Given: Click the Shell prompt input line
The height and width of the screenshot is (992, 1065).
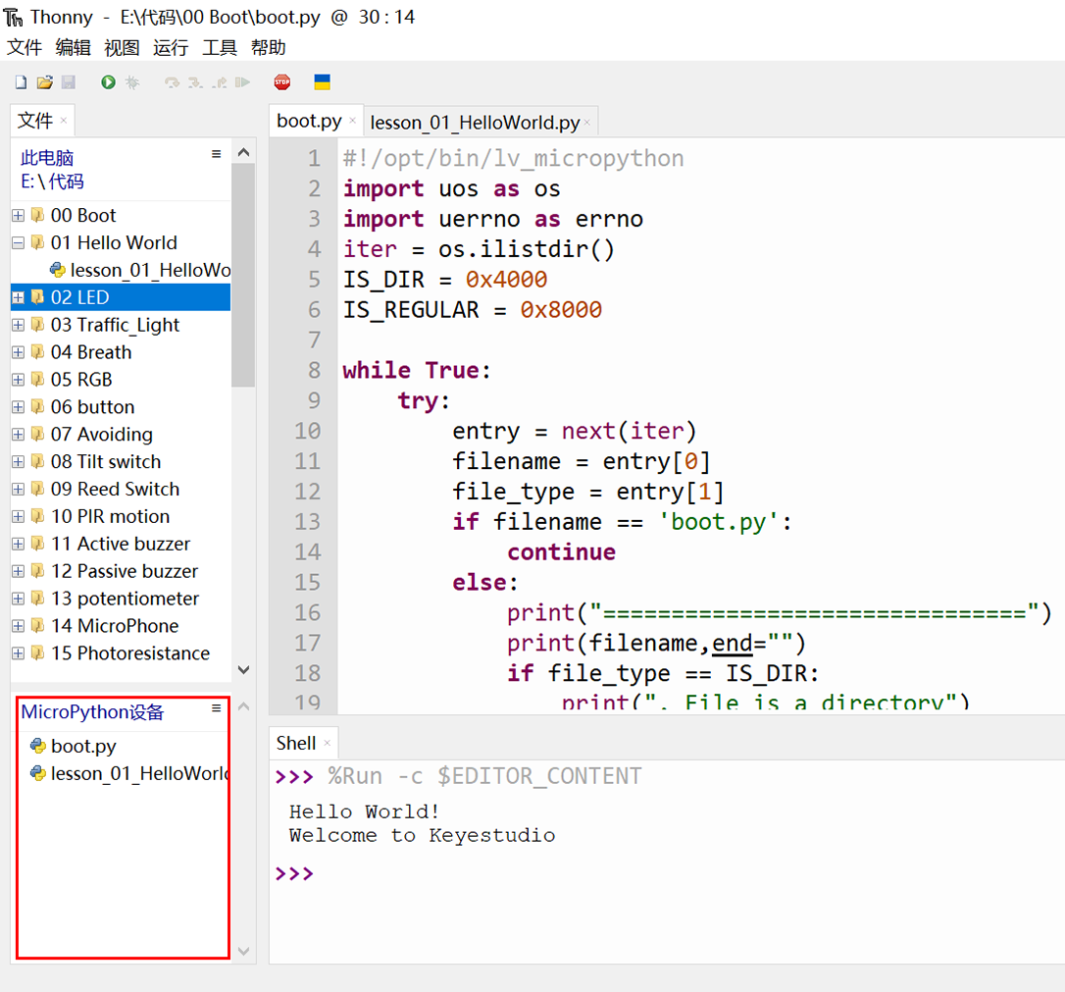Looking at the screenshot, I should pos(666,873).
